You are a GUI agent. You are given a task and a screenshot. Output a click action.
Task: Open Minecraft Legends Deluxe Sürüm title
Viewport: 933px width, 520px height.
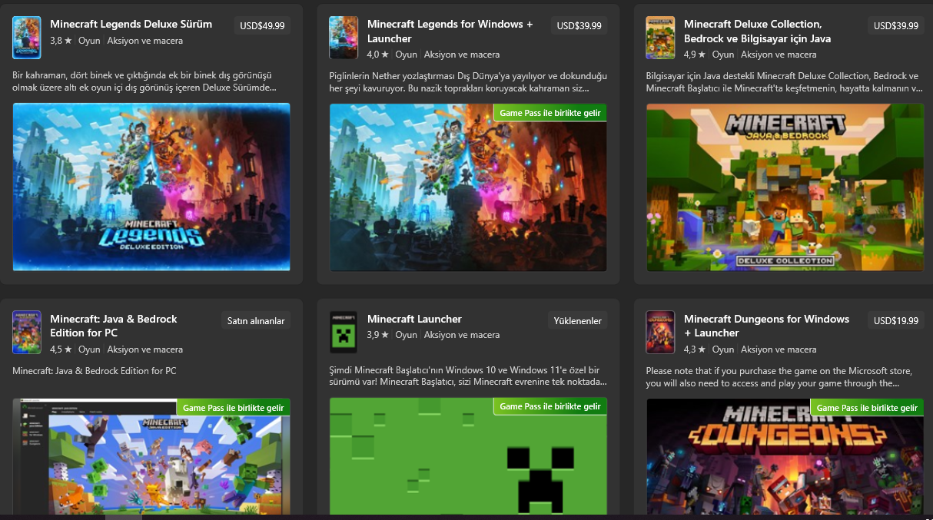131,24
